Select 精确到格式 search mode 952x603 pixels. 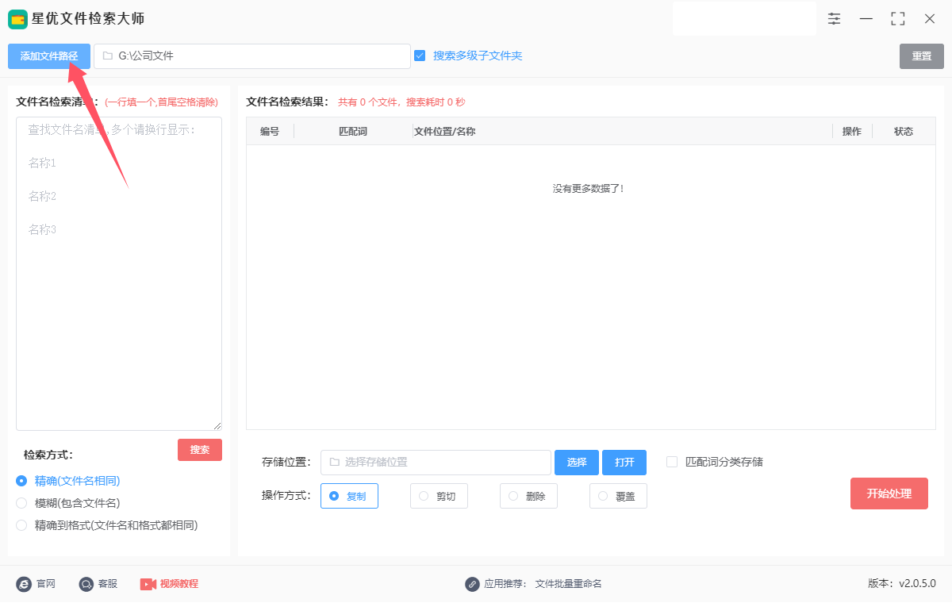tap(21, 525)
